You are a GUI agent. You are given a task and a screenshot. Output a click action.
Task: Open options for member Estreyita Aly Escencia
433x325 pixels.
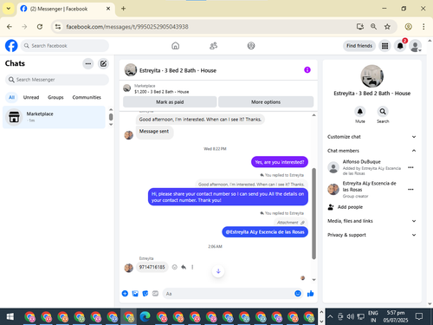pyautogui.click(x=410, y=189)
